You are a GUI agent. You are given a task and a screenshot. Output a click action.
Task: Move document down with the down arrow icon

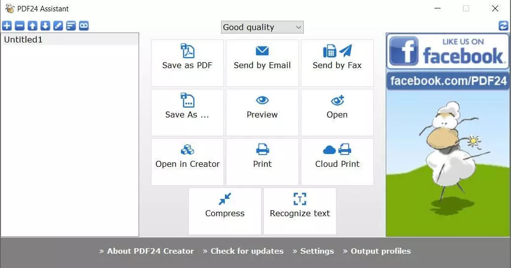(45, 26)
